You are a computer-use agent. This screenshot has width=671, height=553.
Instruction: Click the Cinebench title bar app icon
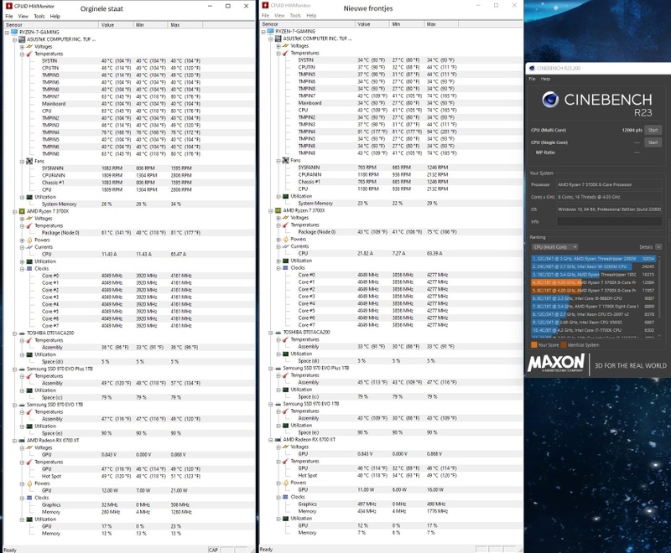532,69
